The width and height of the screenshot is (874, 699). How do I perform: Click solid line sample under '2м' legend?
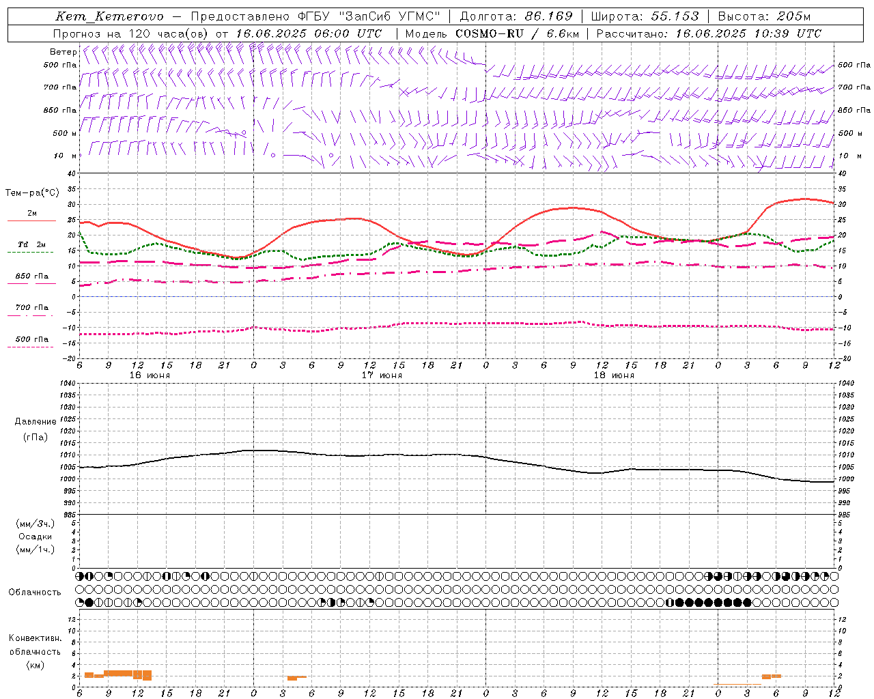pos(31,220)
